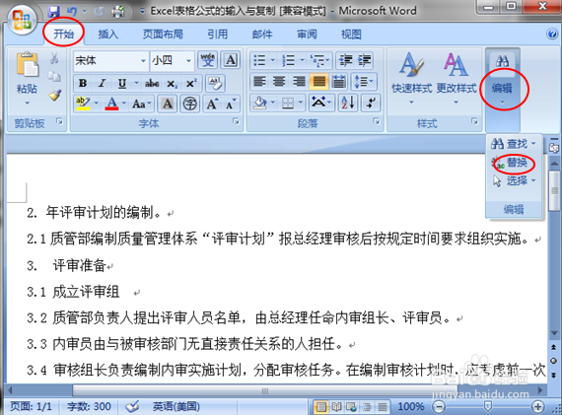Click word count 字数: 300
The width and height of the screenshot is (562, 415).
tap(89, 406)
